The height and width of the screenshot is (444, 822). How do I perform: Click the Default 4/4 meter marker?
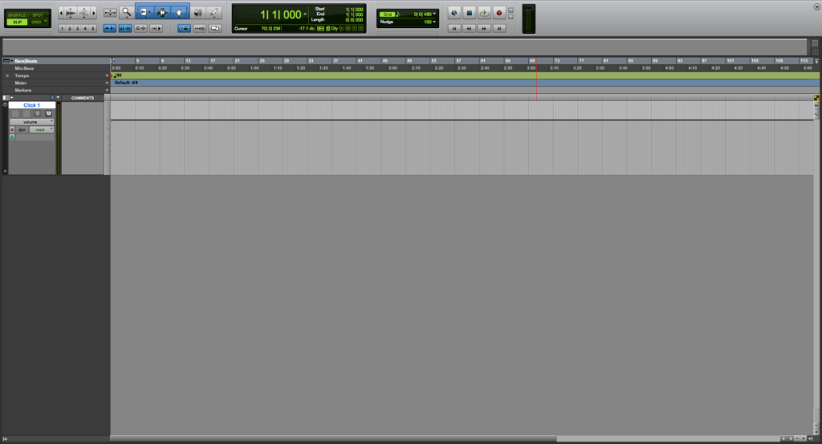[126, 83]
